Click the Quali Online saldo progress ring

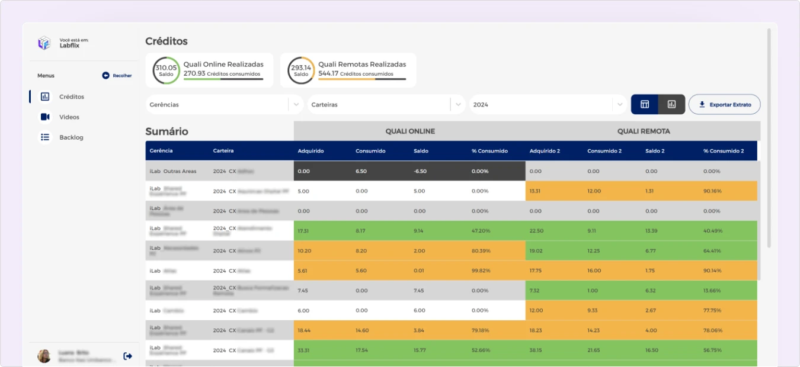click(166, 70)
